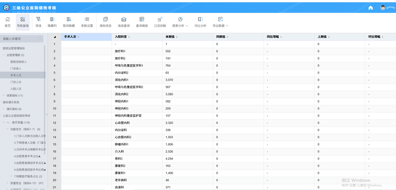
Task: Expand the 场景指标 (11) tree node
Action: (4, 95)
